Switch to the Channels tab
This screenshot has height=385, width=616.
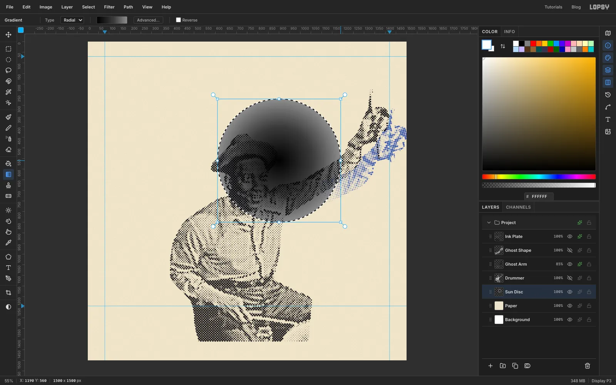click(x=518, y=207)
